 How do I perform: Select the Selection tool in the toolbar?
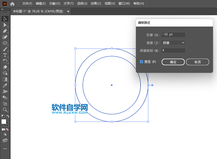click(x=5, y=19)
